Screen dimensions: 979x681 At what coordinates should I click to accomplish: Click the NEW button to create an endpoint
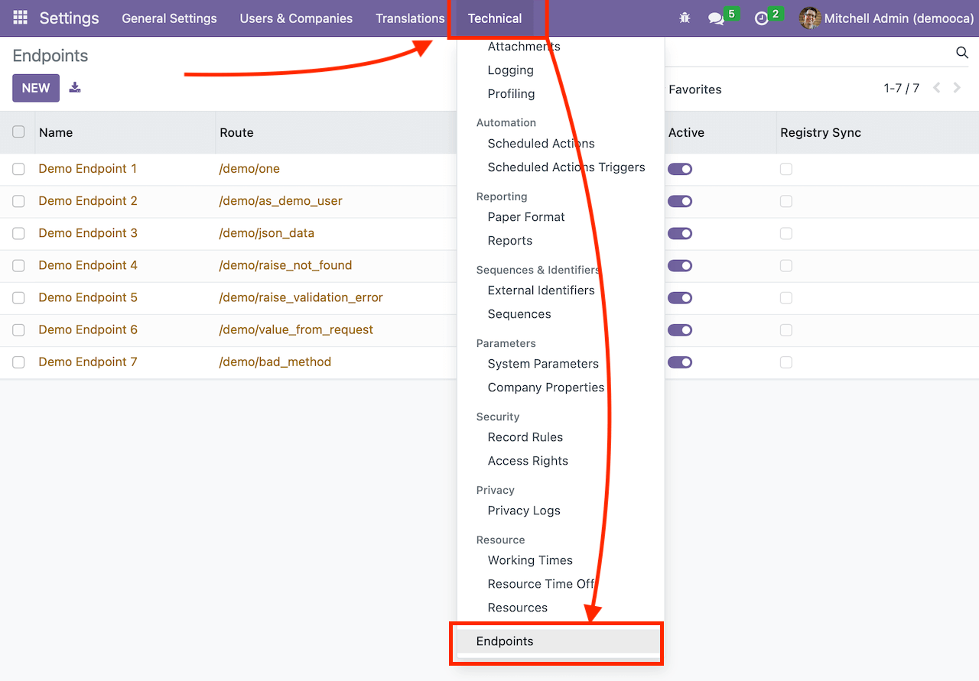pos(35,87)
